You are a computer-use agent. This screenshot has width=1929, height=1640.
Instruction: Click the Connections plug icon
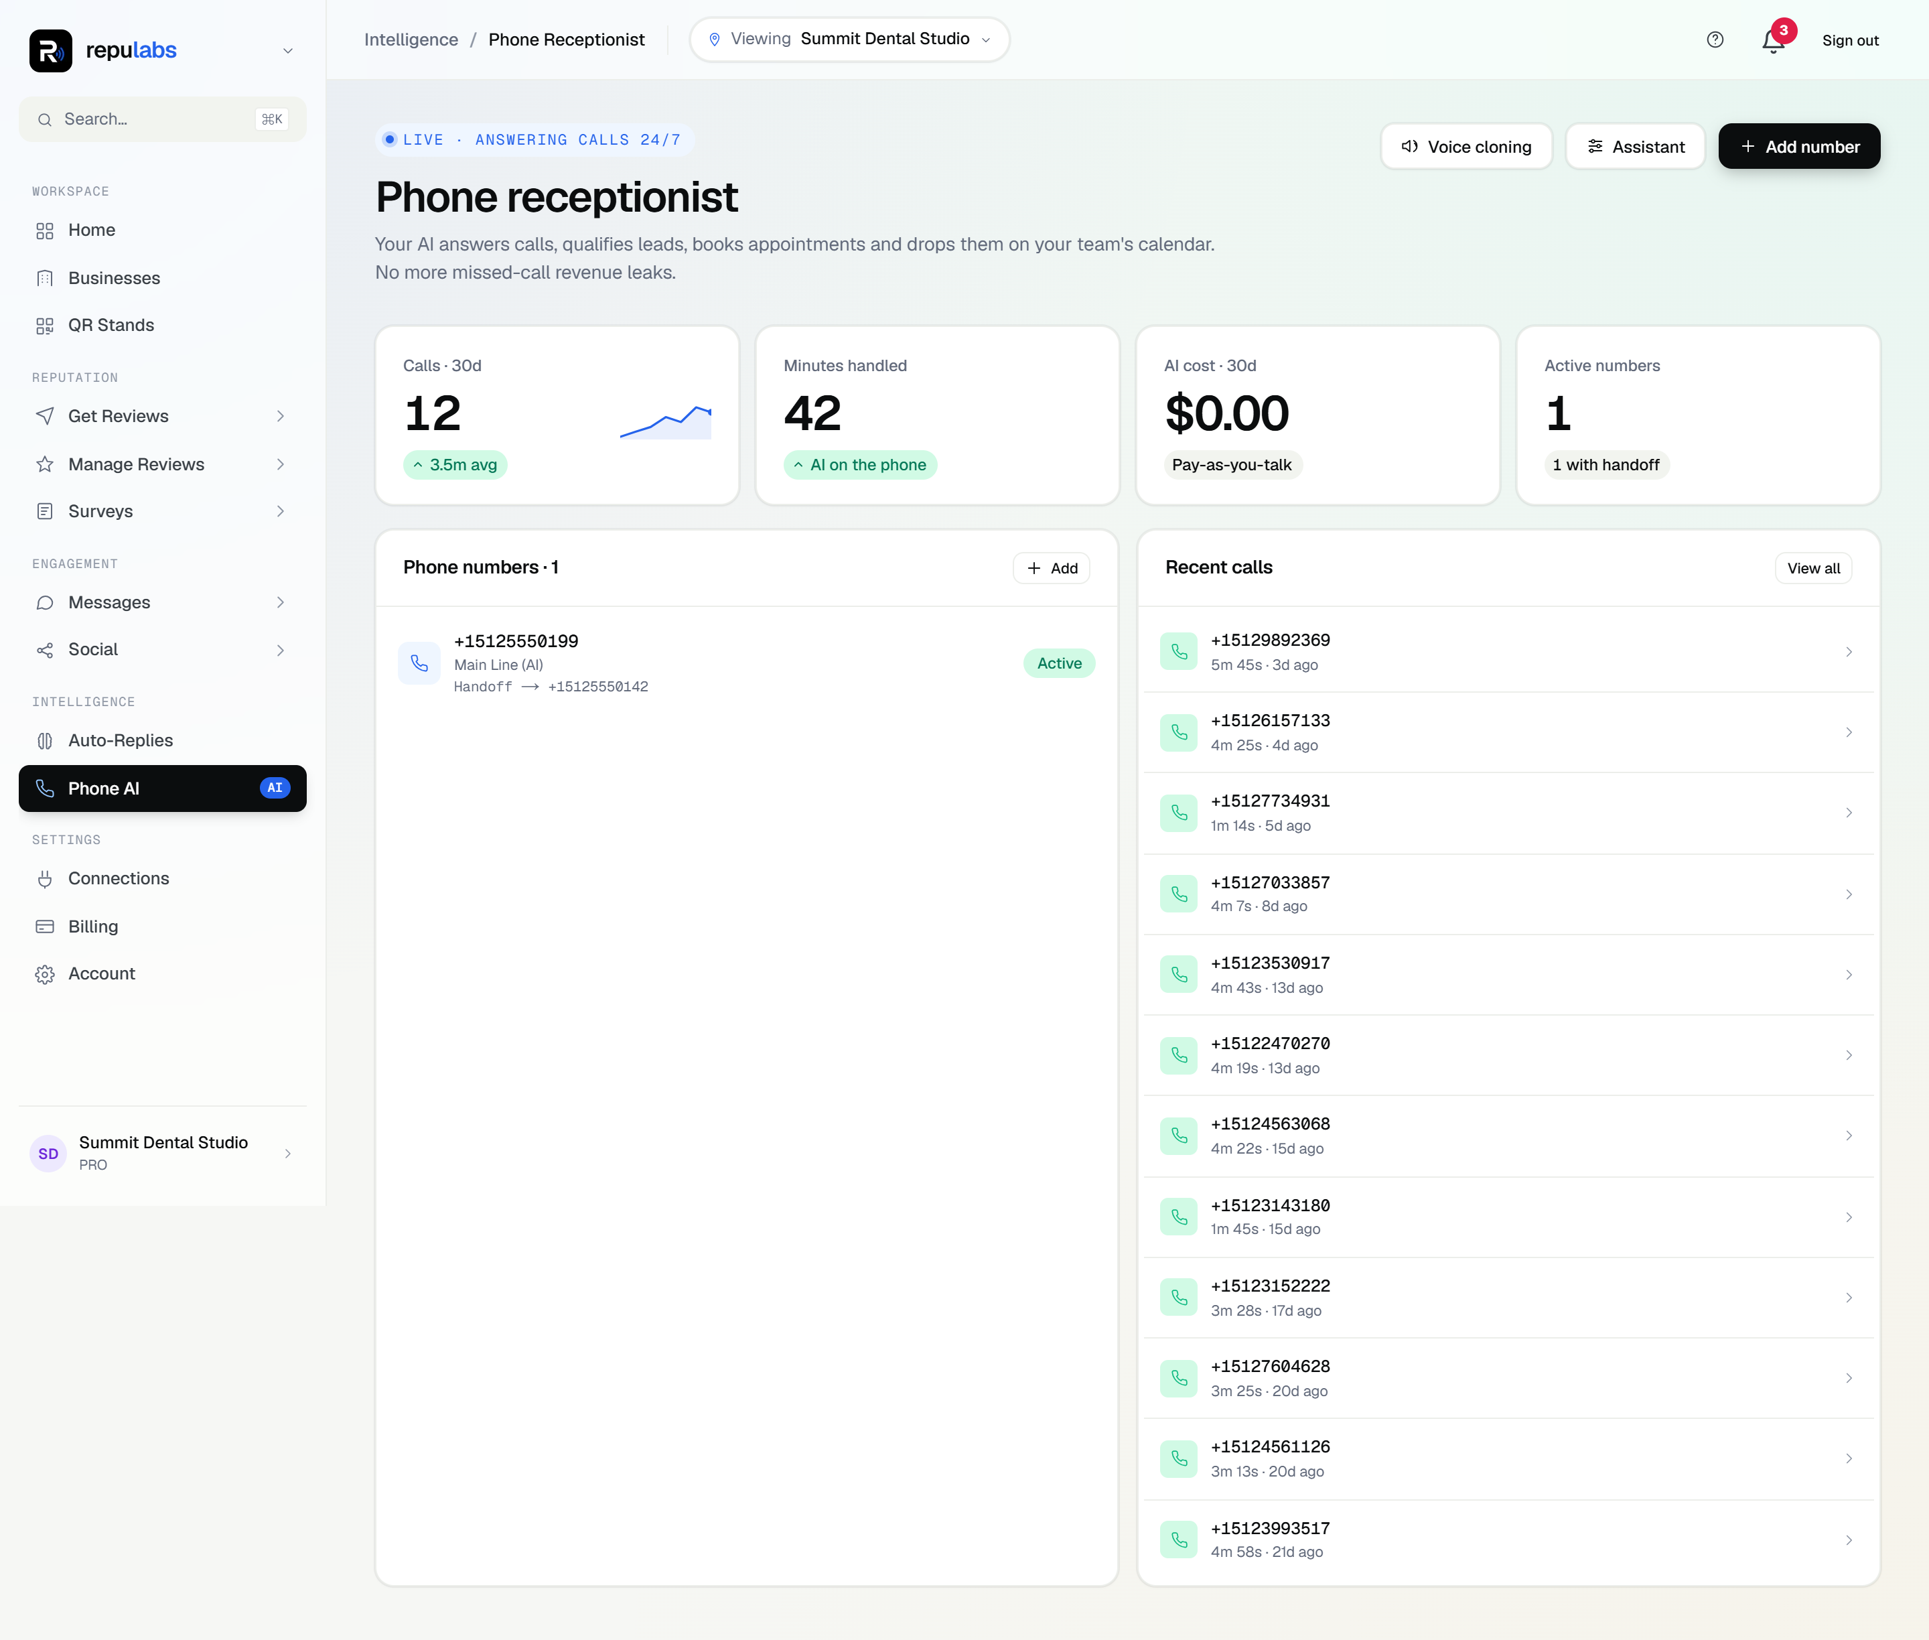click(x=45, y=878)
